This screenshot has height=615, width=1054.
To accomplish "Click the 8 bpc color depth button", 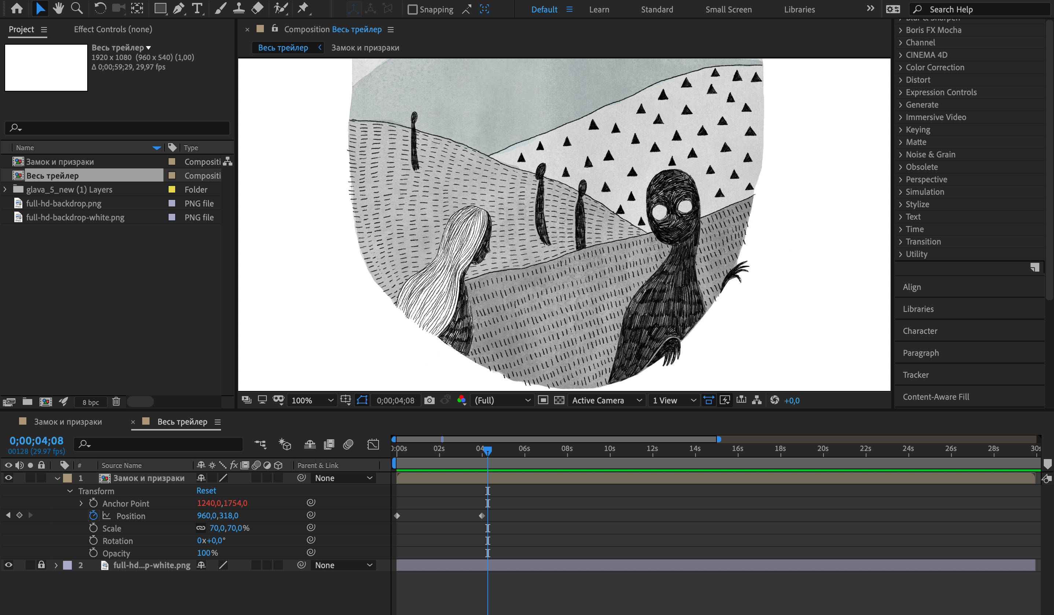I will tap(91, 402).
